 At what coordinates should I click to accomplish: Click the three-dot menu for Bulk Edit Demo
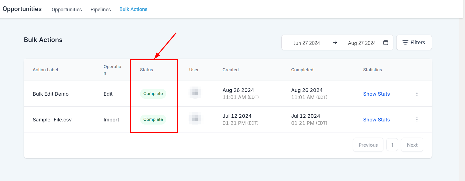point(417,94)
